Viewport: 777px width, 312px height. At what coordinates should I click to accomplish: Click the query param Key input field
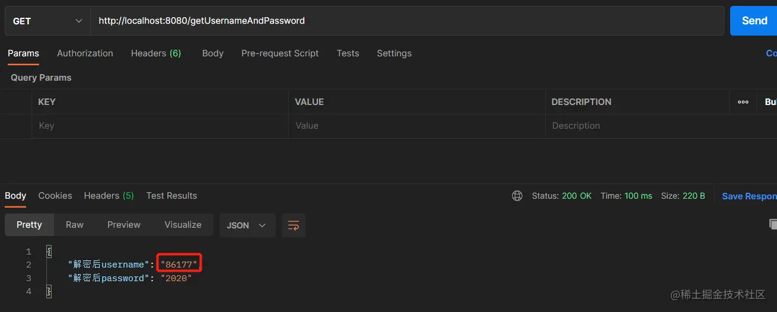pyautogui.click(x=160, y=126)
